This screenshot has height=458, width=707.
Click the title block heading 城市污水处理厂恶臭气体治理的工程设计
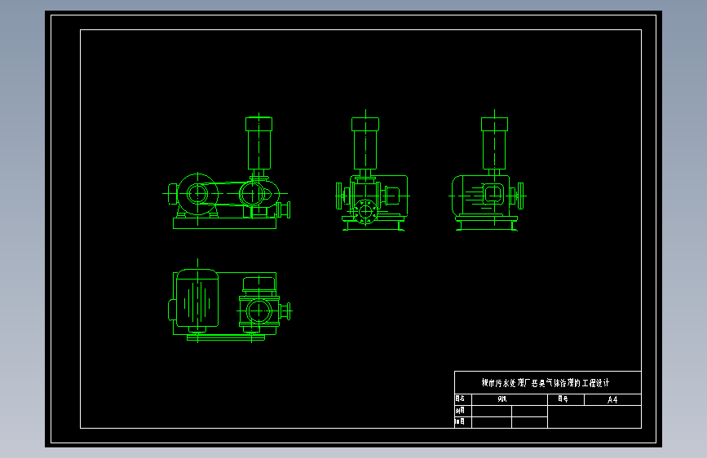(x=545, y=383)
